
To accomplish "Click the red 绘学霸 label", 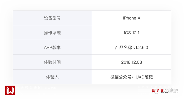I will point(158,91).
